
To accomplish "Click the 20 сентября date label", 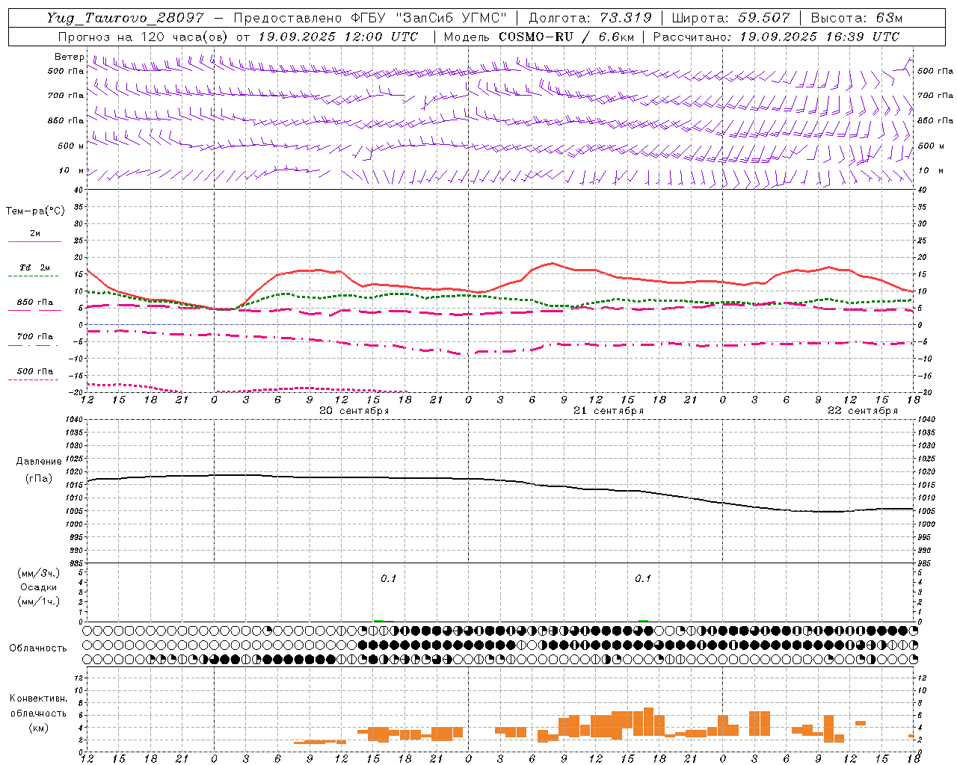I will [354, 411].
